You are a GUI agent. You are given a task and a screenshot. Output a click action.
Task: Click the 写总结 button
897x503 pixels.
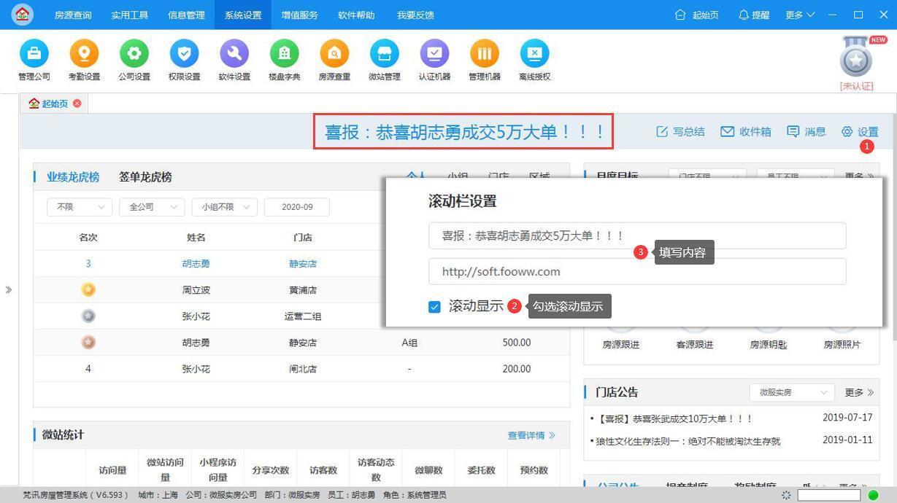click(x=680, y=131)
